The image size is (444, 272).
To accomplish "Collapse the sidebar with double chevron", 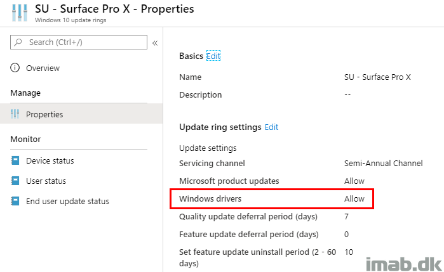I will [x=155, y=43].
